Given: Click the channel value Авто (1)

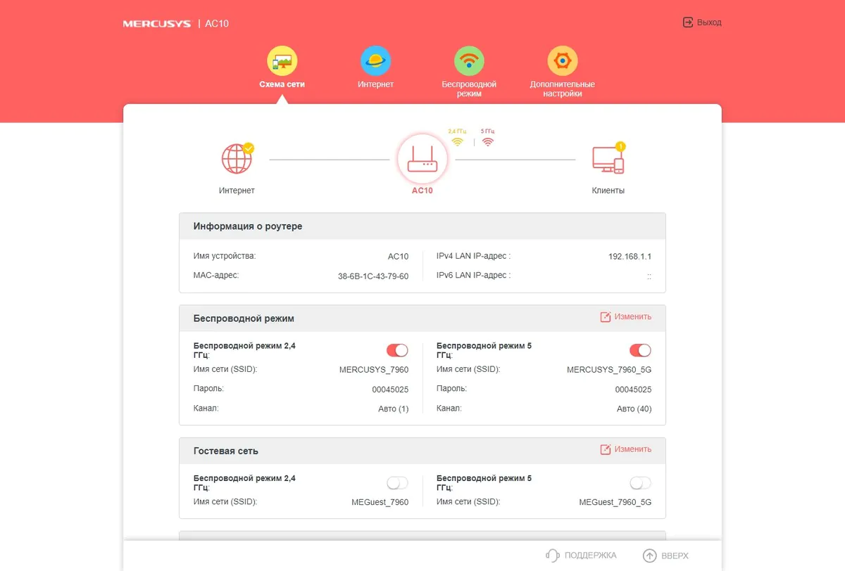Looking at the screenshot, I should pyautogui.click(x=393, y=409).
